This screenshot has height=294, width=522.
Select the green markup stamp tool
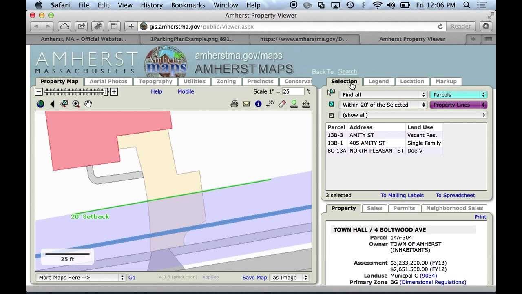pos(294,104)
